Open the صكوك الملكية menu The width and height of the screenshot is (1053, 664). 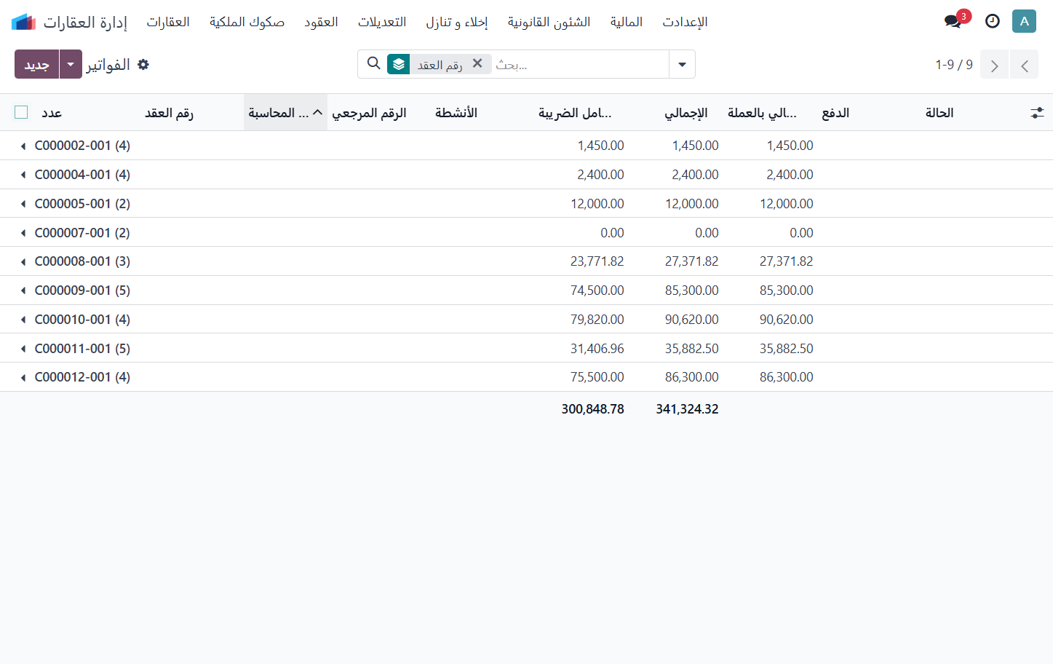(247, 22)
